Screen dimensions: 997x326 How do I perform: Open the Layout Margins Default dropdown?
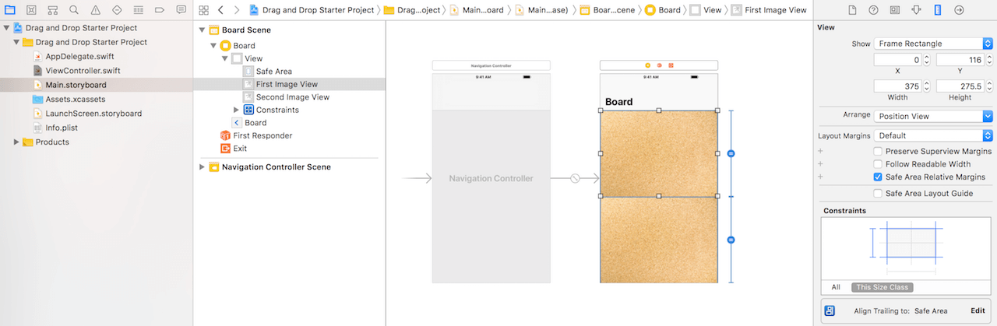coord(932,135)
